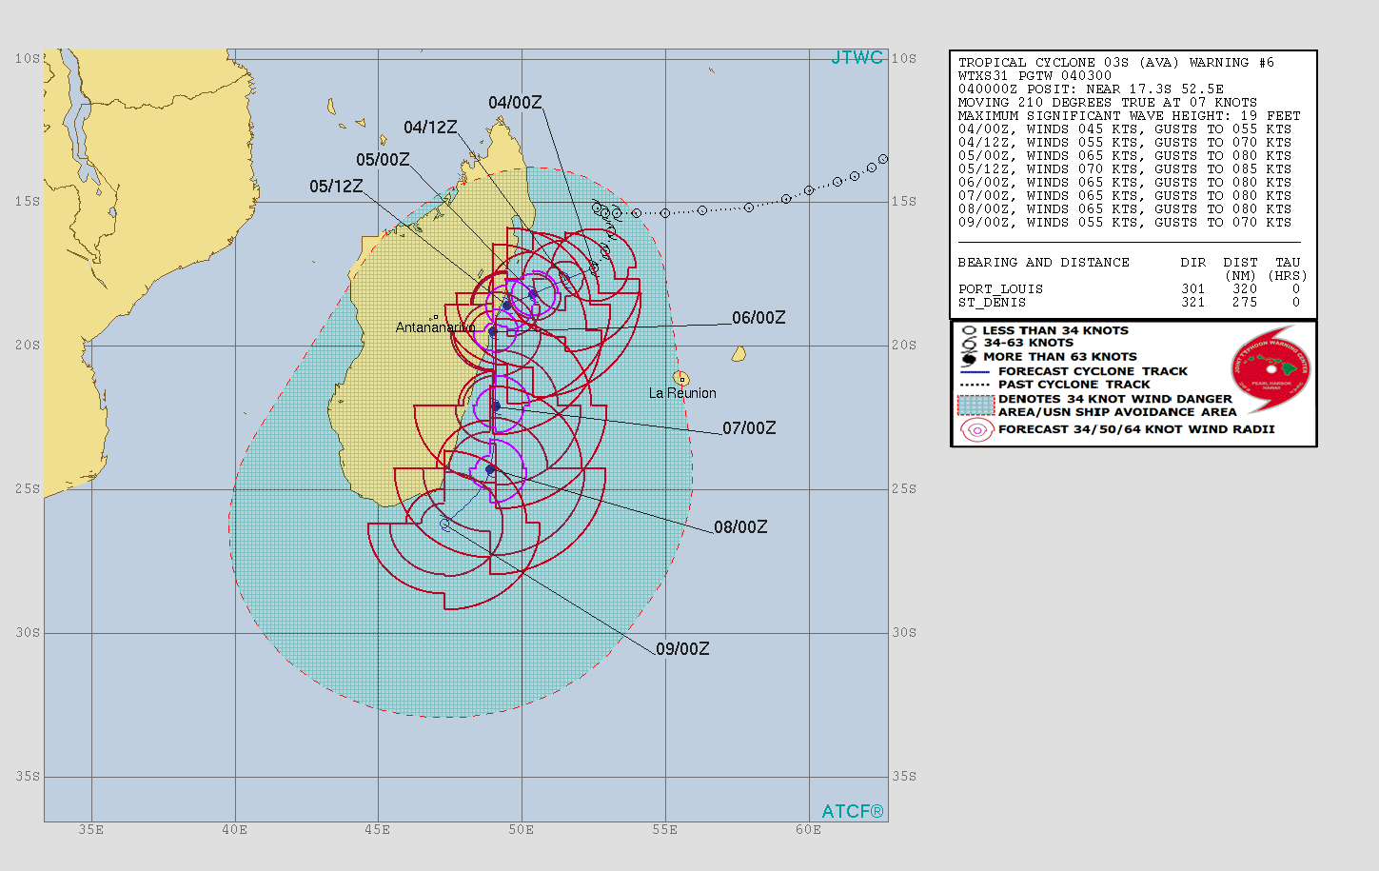Click the 04/00Z storm position marker on map
Image resolution: width=1379 pixels, height=871 pixels.
(x=594, y=267)
